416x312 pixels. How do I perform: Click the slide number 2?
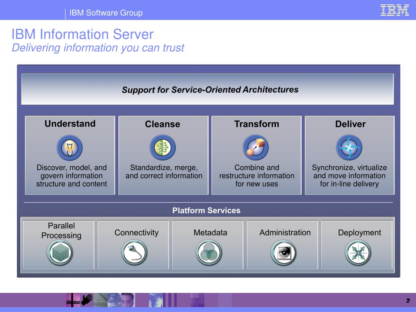408,301
